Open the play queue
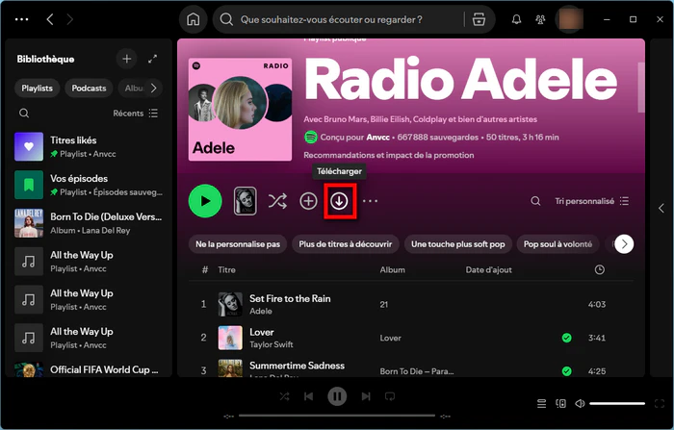 pos(541,403)
